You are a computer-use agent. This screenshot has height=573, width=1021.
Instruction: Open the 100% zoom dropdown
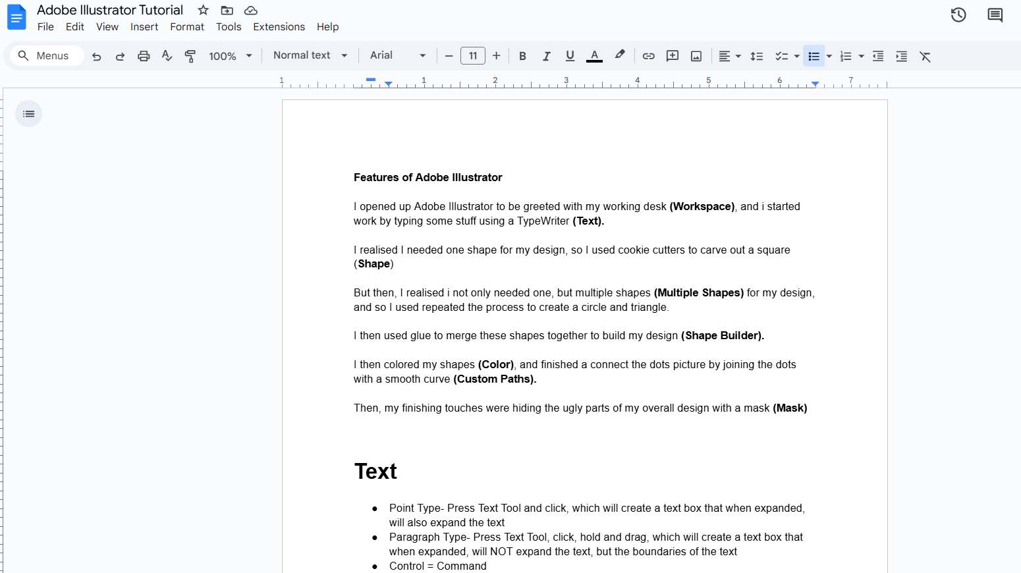(231, 57)
